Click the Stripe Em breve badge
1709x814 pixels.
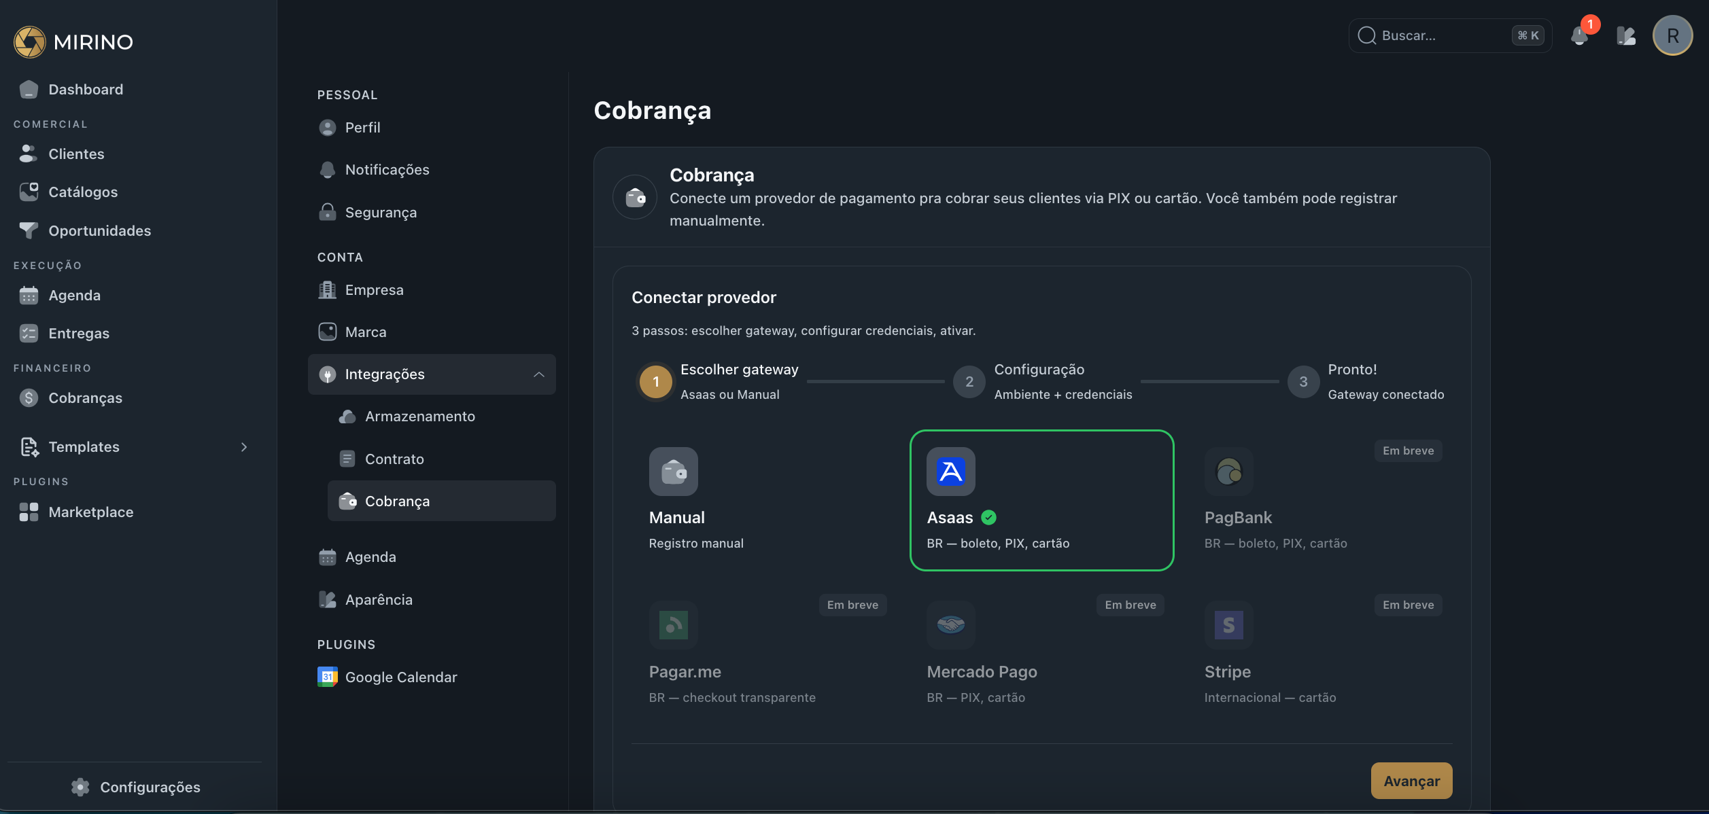[x=1408, y=605]
